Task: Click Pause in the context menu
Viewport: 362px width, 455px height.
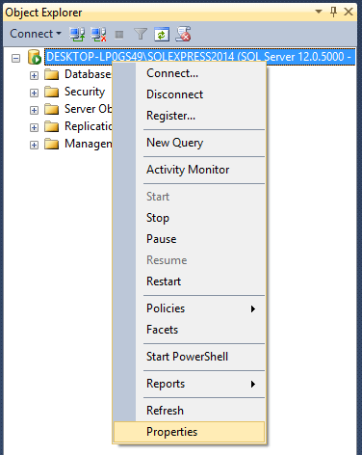Action: pyautogui.click(x=190, y=239)
